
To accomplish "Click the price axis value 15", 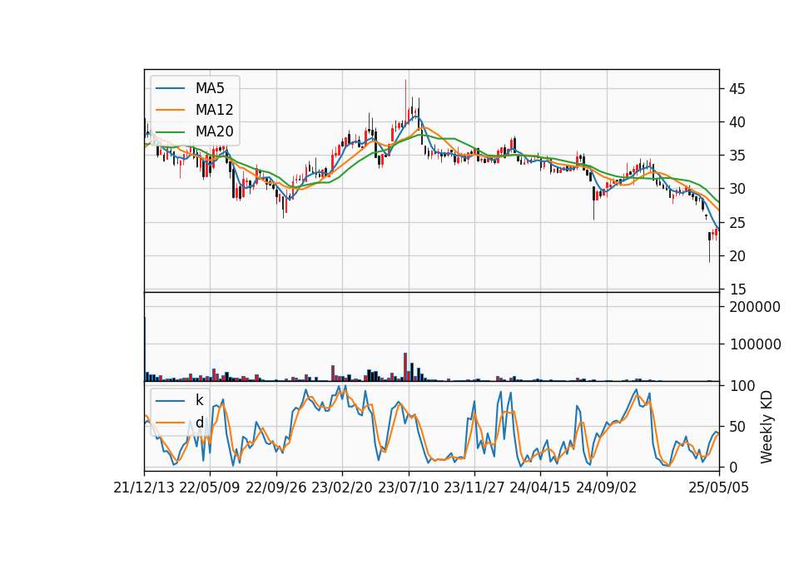I will [x=737, y=289].
